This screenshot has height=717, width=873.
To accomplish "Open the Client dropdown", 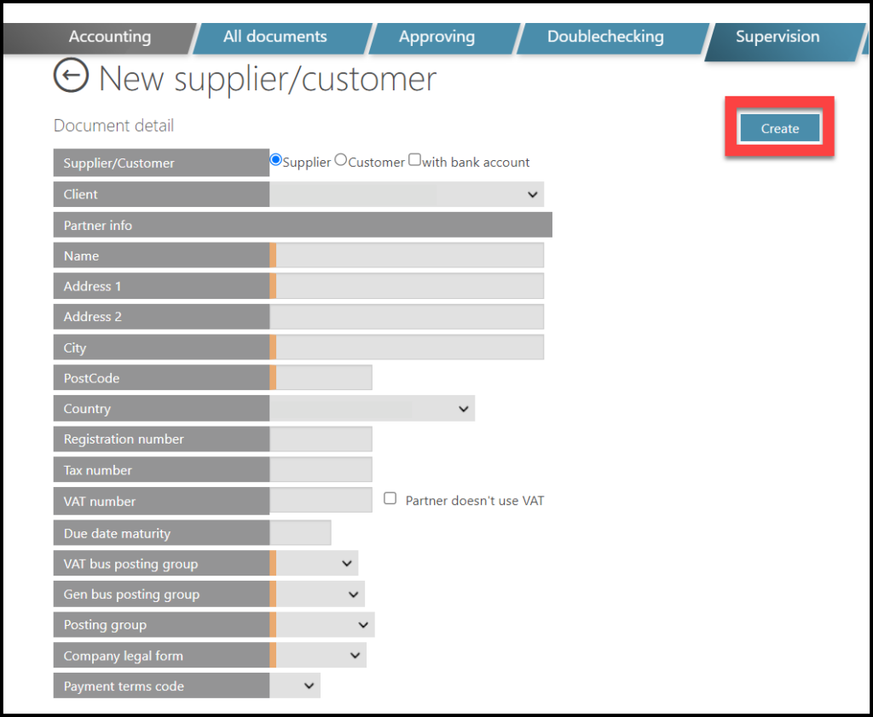I will pos(407,194).
